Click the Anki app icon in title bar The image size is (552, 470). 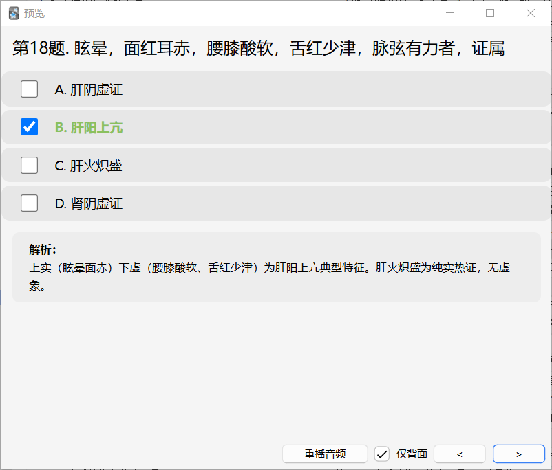coord(14,13)
